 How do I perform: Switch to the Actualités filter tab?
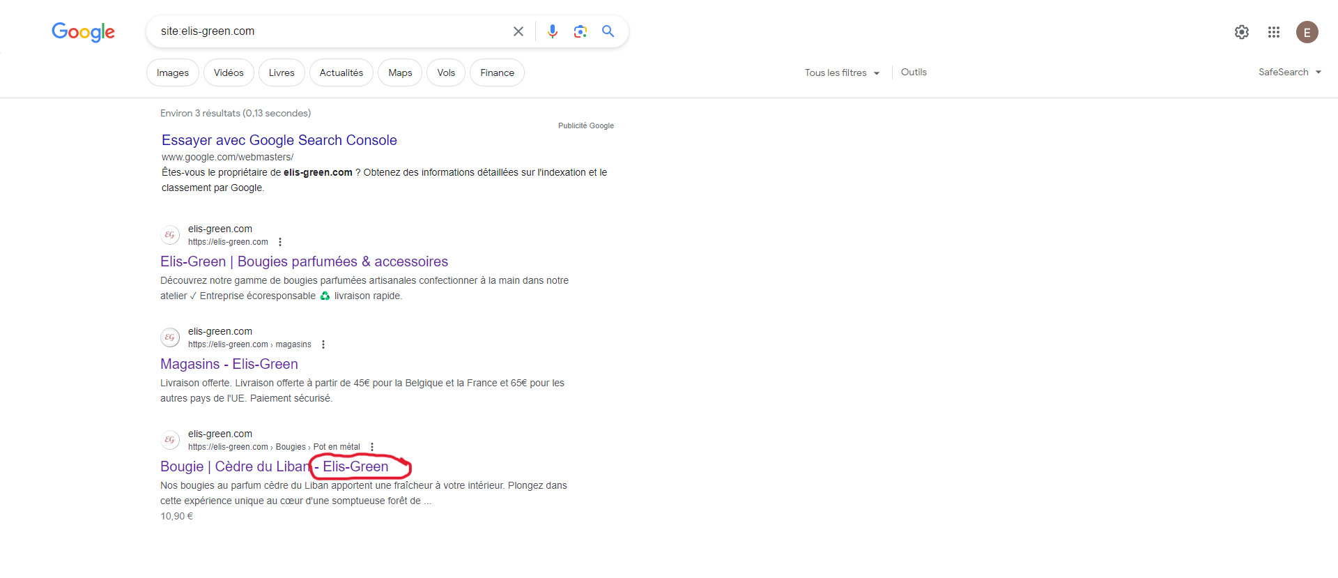click(341, 73)
